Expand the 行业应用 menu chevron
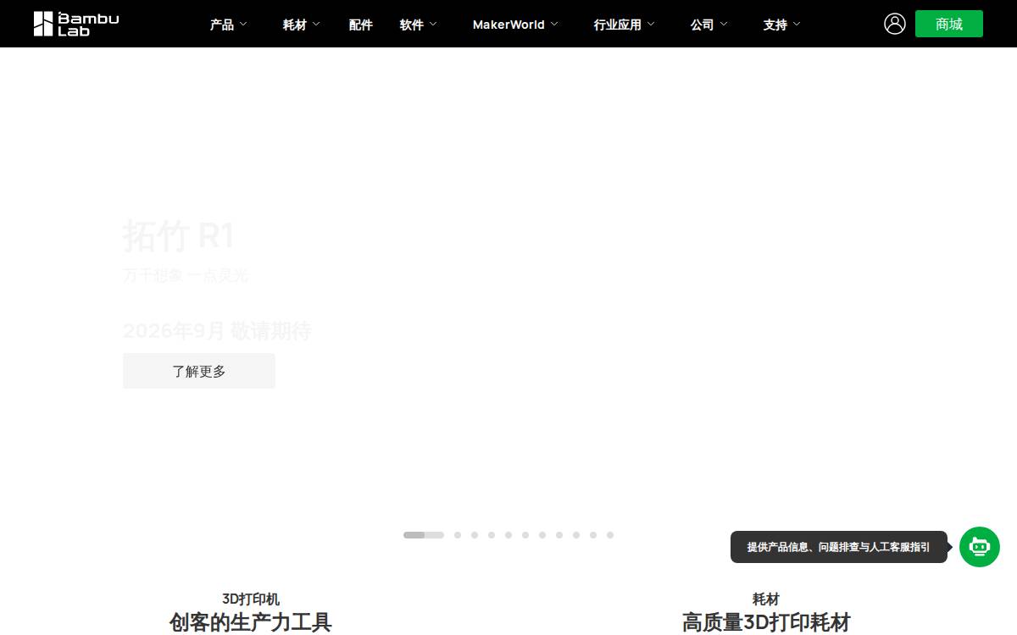1017x635 pixels. (651, 25)
